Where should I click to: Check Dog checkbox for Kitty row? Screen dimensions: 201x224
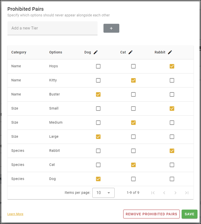click(x=98, y=80)
